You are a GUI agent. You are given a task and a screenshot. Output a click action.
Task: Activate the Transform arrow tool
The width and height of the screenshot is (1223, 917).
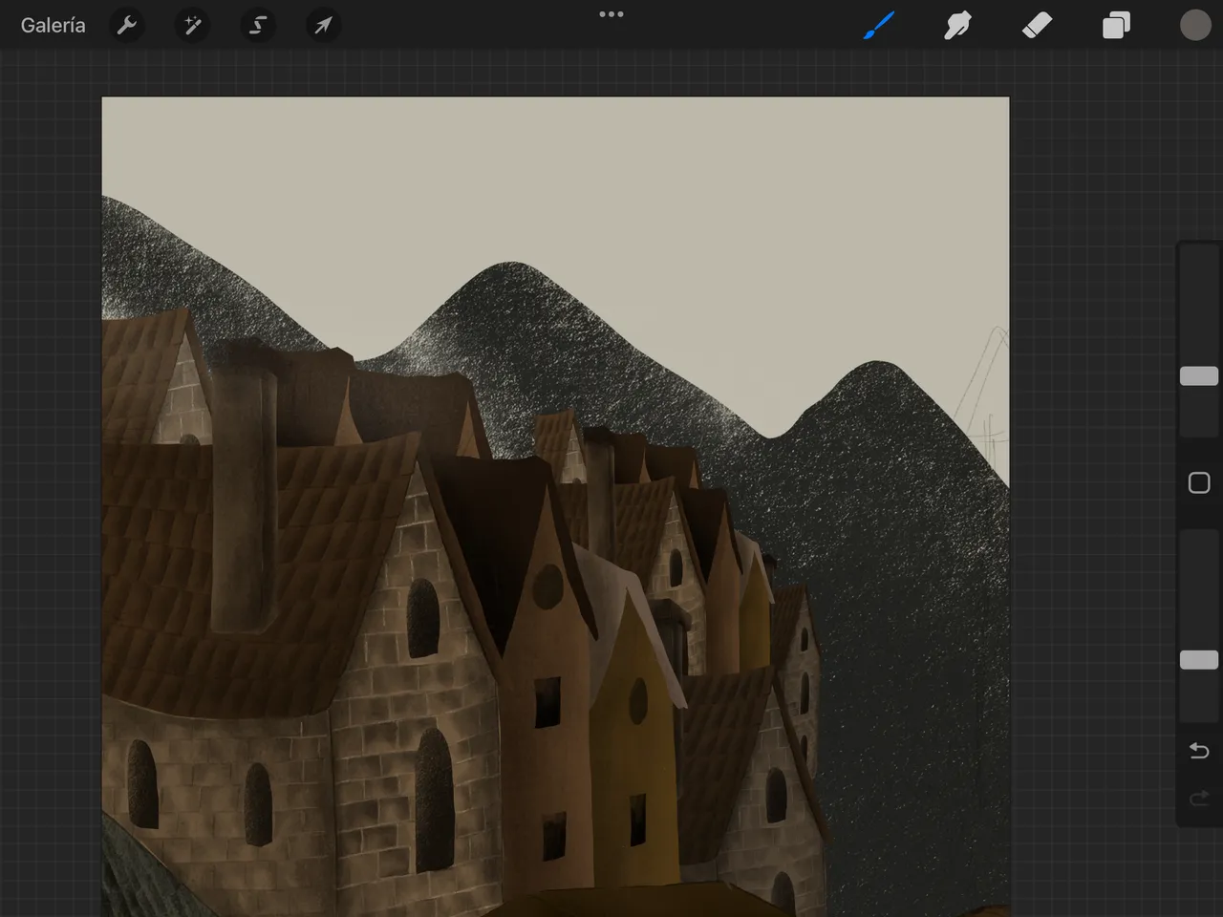point(323,26)
